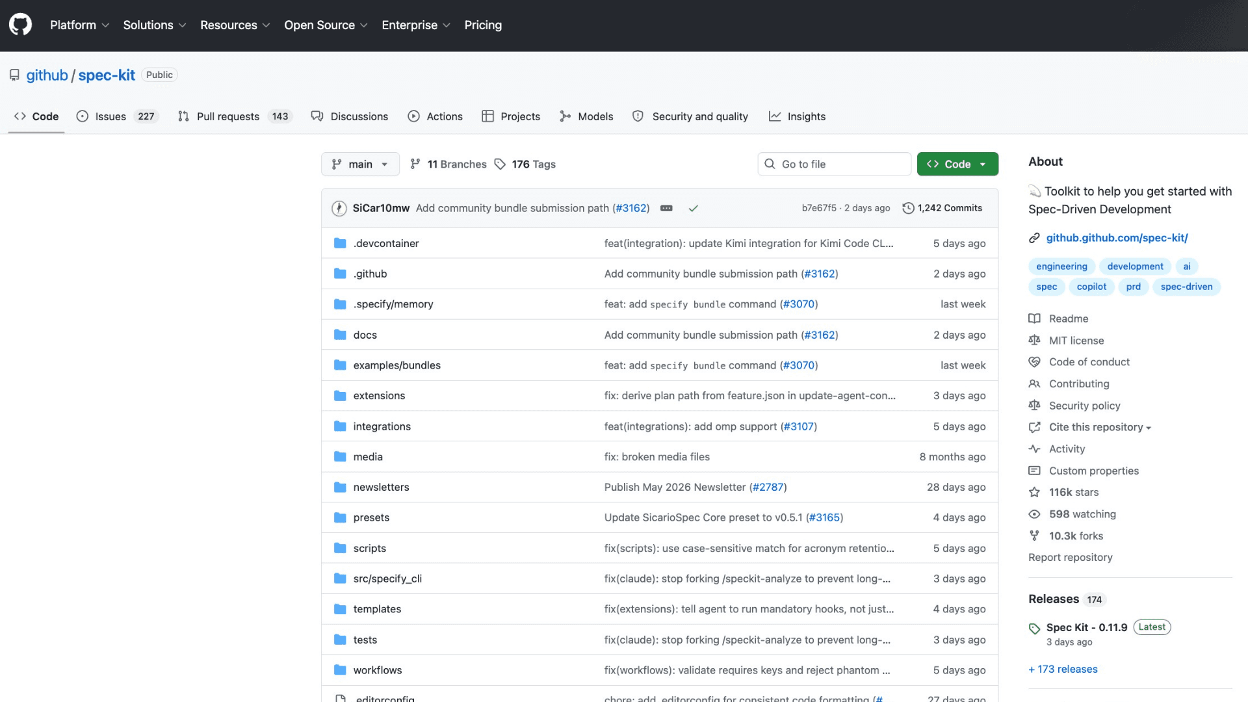Click the pulse icon beside Activity
Screen dimensions: 1248x702
point(1034,448)
